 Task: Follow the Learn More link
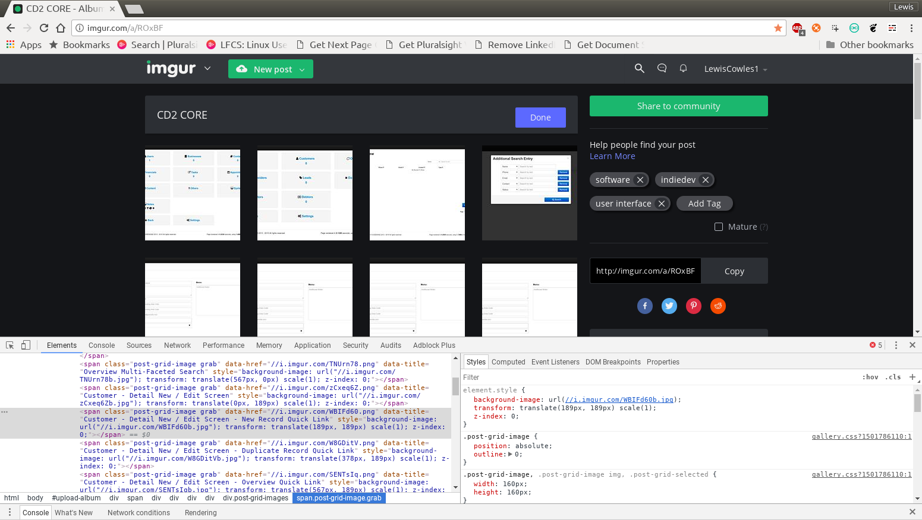[612, 156]
